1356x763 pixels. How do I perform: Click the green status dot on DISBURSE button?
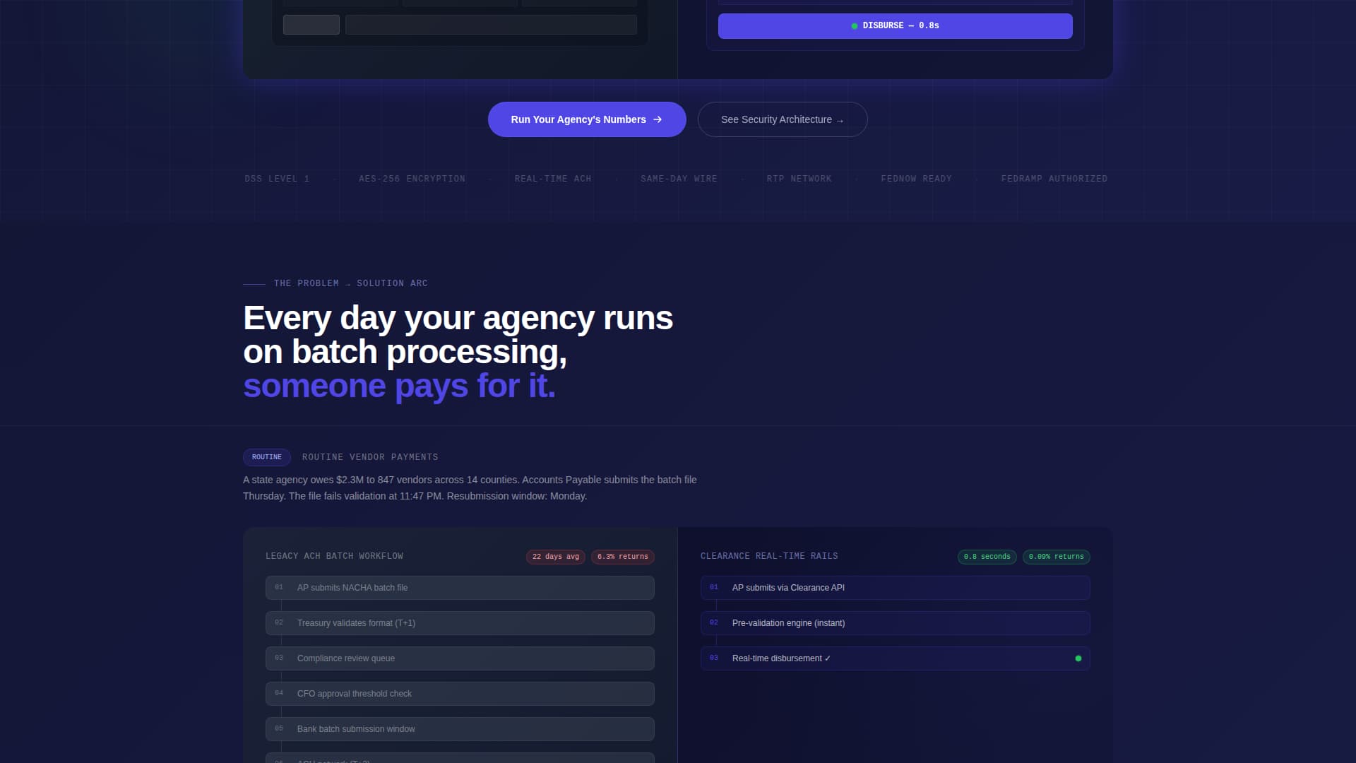point(856,26)
